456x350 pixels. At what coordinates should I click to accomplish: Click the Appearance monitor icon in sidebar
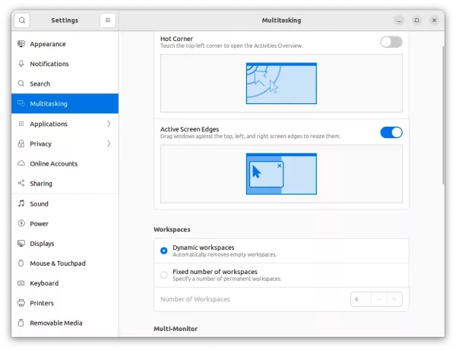click(21, 44)
